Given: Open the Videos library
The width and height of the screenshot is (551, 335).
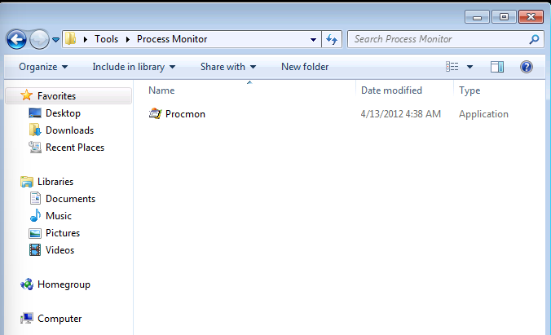Looking at the screenshot, I should point(60,250).
